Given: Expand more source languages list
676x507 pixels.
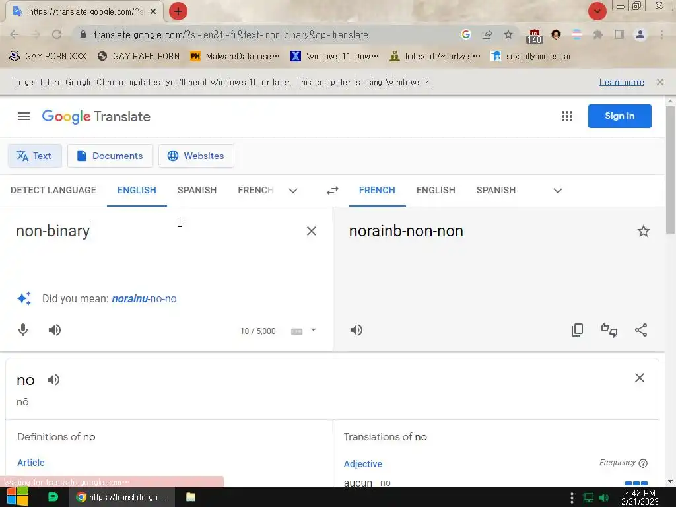Looking at the screenshot, I should click(293, 191).
